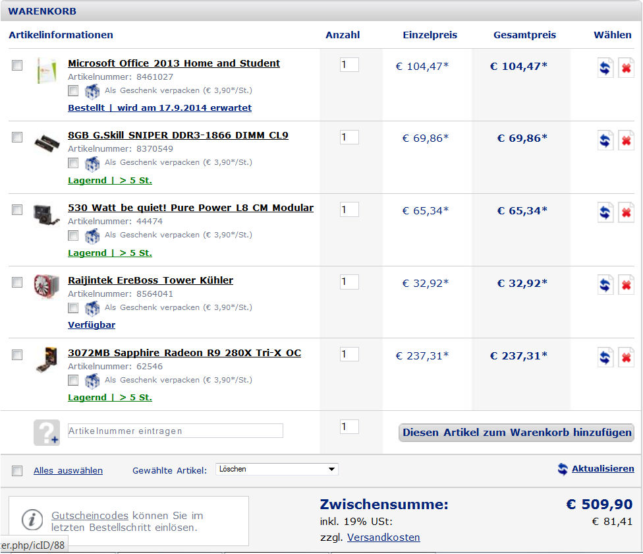The width and height of the screenshot is (643, 554).
Task: Enable gift wrapping for Raijintek EreBoss
Action: click(73, 308)
